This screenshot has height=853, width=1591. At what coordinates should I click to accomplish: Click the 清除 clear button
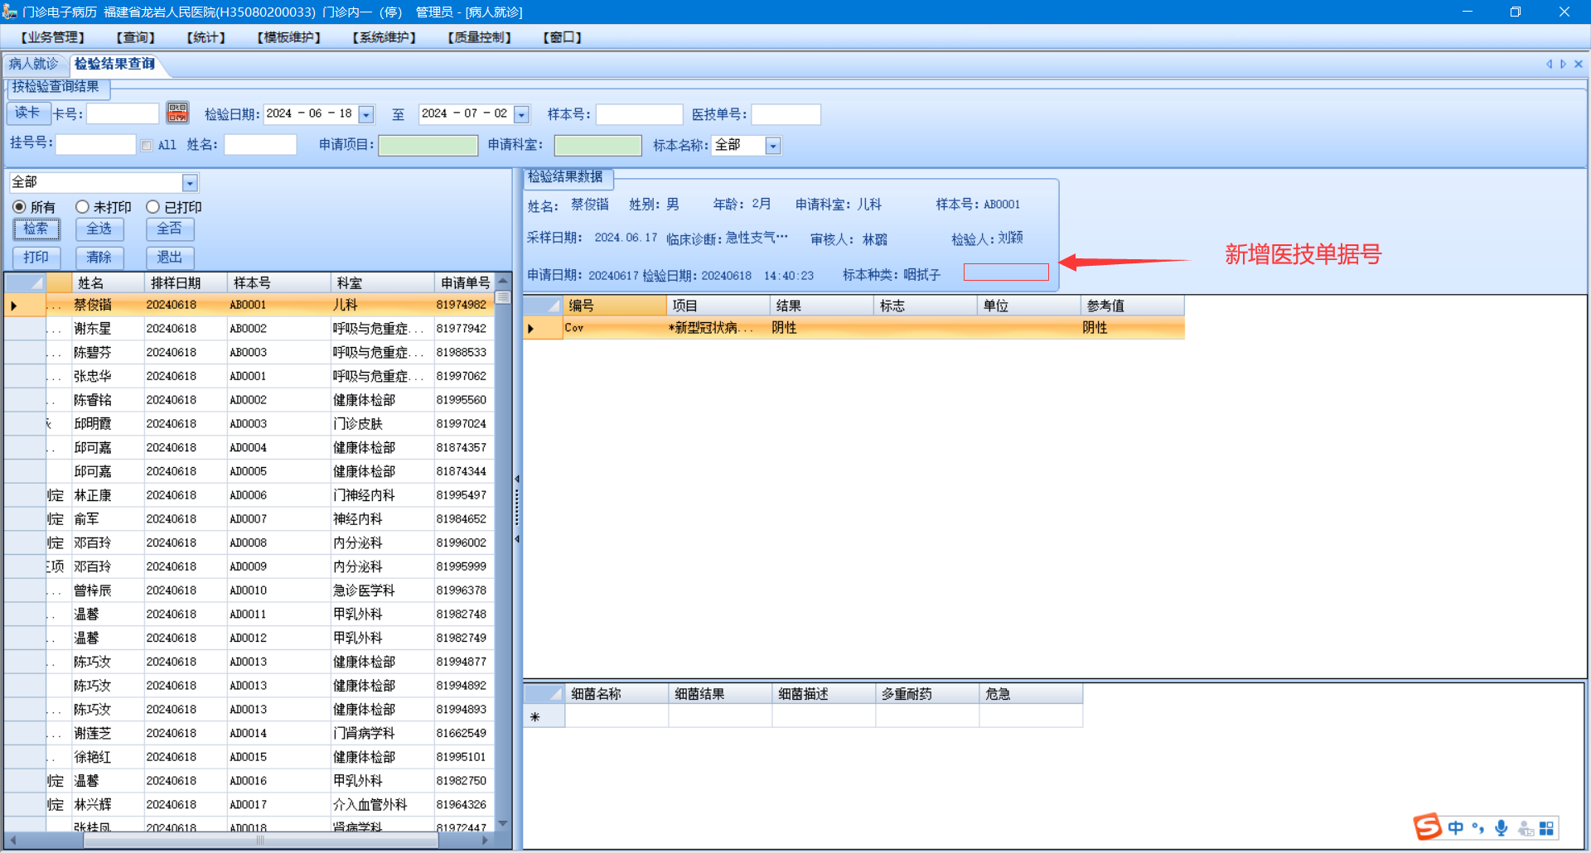point(99,258)
